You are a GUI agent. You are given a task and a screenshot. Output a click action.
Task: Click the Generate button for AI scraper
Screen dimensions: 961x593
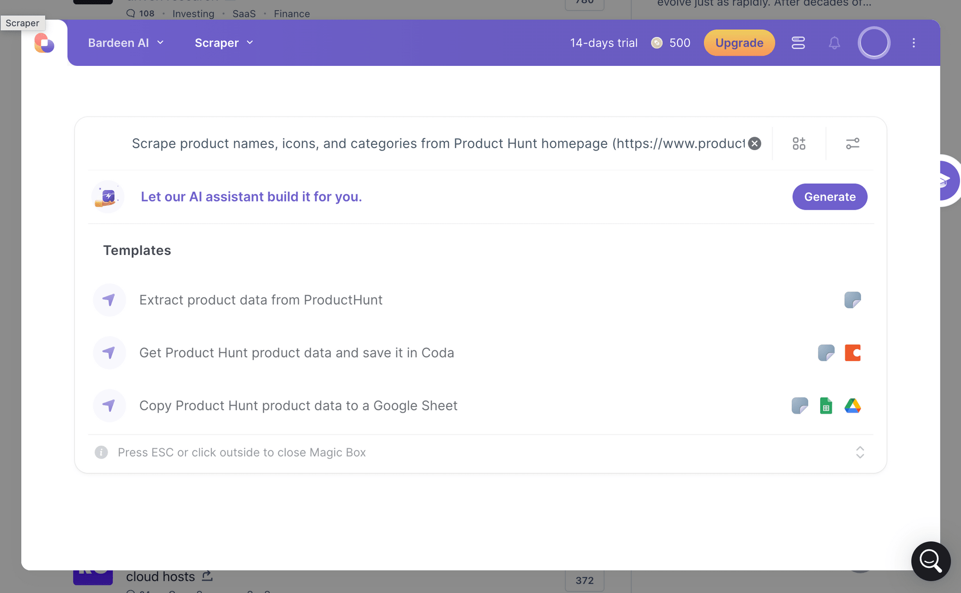click(829, 197)
